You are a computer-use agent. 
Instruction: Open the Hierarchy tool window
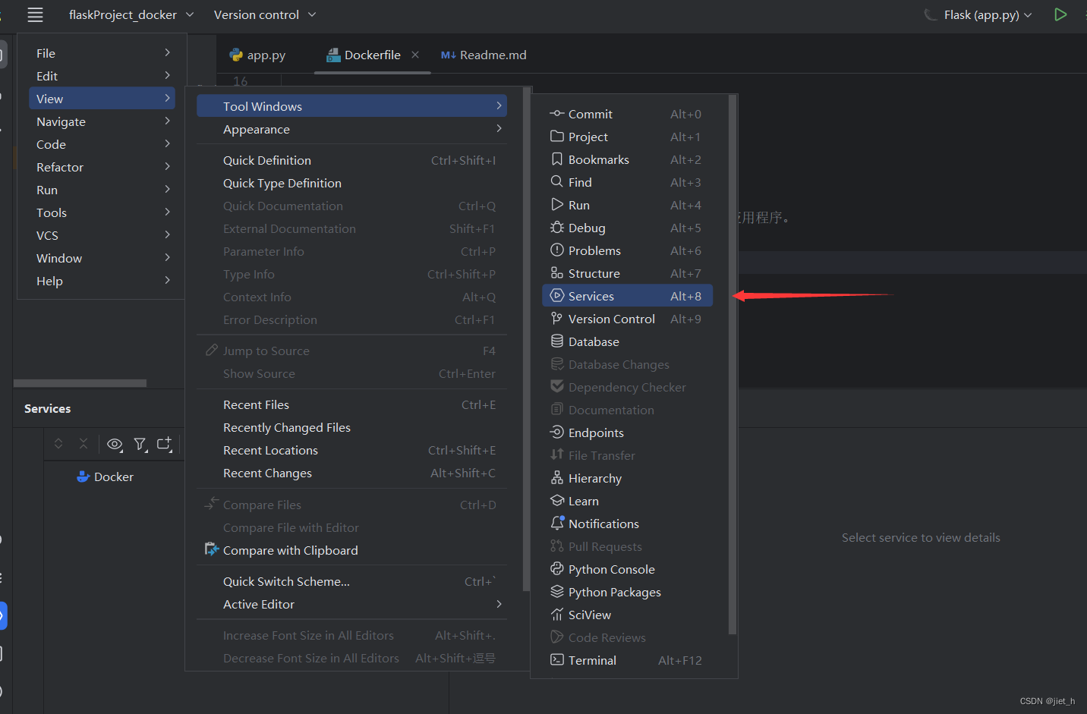coord(627,478)
